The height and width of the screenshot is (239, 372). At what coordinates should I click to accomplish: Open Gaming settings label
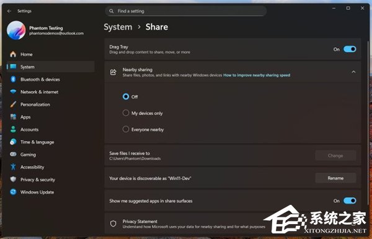[x=28, y=155]
